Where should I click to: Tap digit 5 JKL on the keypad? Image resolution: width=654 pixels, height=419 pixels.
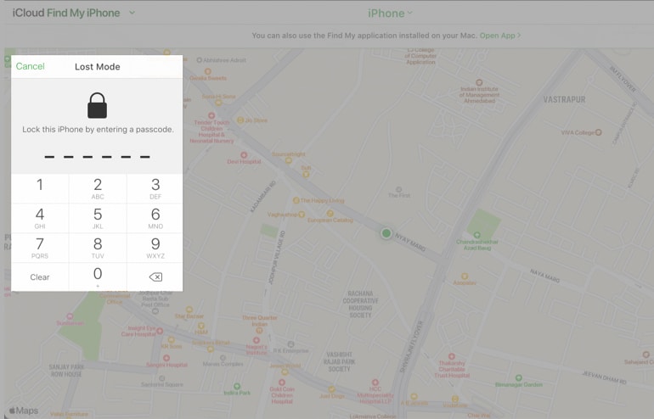coord(98,218)
